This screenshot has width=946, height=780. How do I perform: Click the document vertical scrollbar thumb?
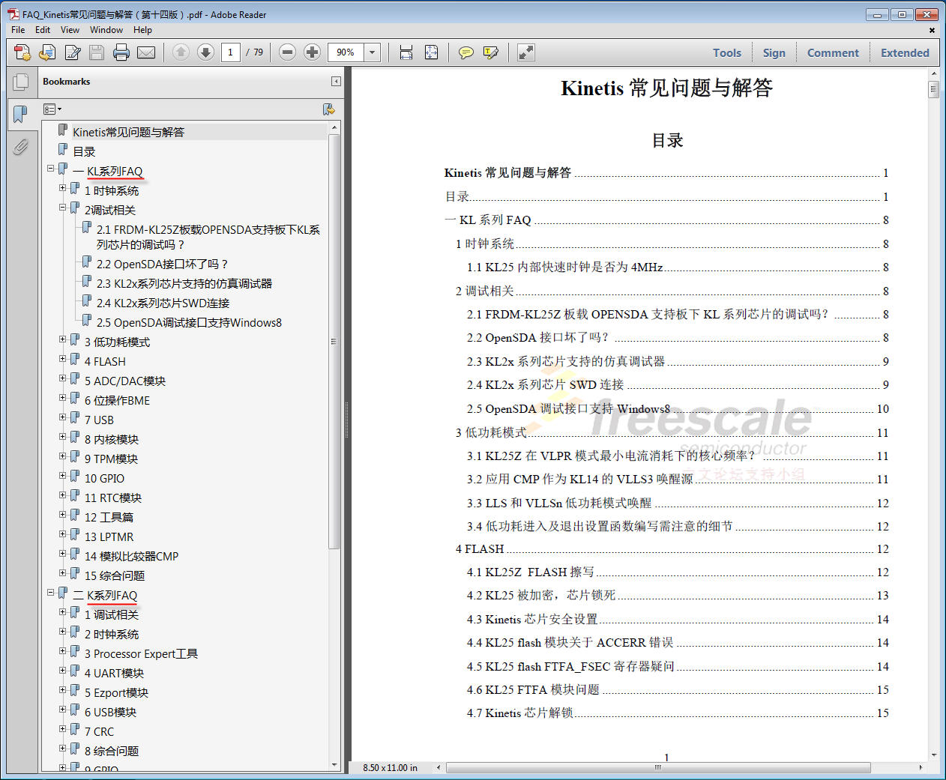pyautogui.click(x=933, y=90)
